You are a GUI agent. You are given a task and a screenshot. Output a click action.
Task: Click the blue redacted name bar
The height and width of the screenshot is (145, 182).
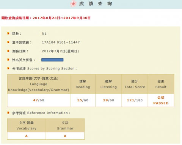coord(52,60)
